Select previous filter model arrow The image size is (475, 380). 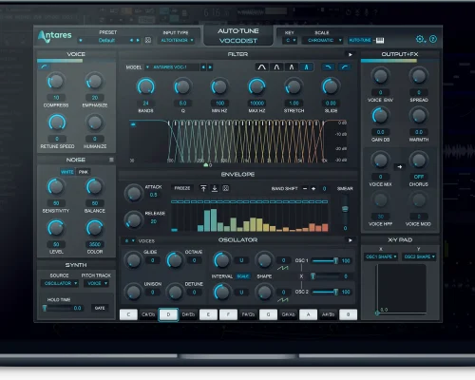pos(203,67)
